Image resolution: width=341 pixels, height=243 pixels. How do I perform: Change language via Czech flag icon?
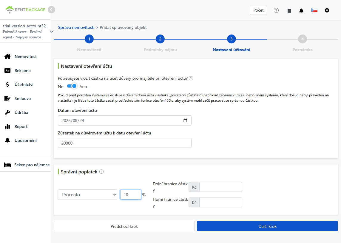tap(314, 10)
